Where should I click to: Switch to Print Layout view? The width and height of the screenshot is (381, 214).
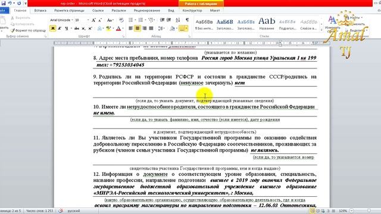[313, 211]
